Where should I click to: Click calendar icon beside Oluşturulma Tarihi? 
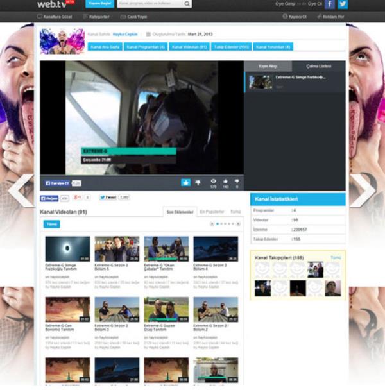pyautogui.click(x=148, y=35)
